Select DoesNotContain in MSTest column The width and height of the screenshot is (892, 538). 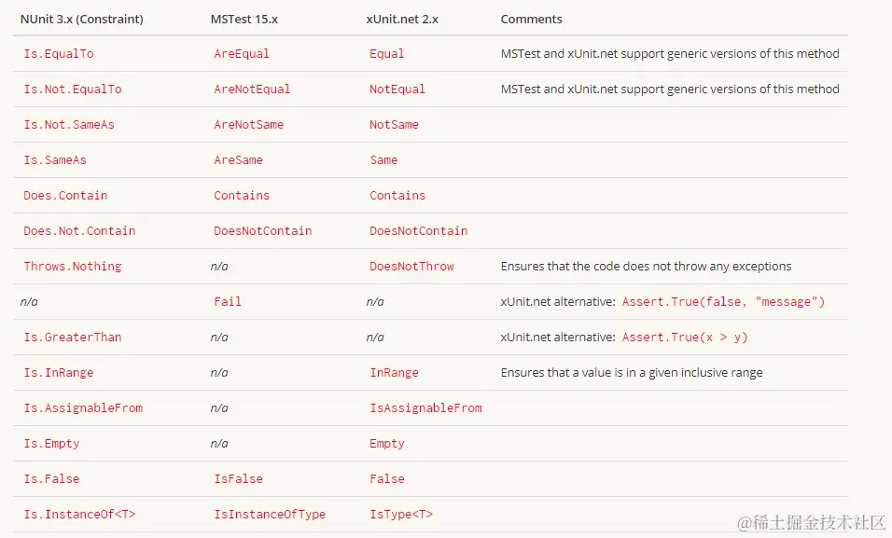(262, 231)
